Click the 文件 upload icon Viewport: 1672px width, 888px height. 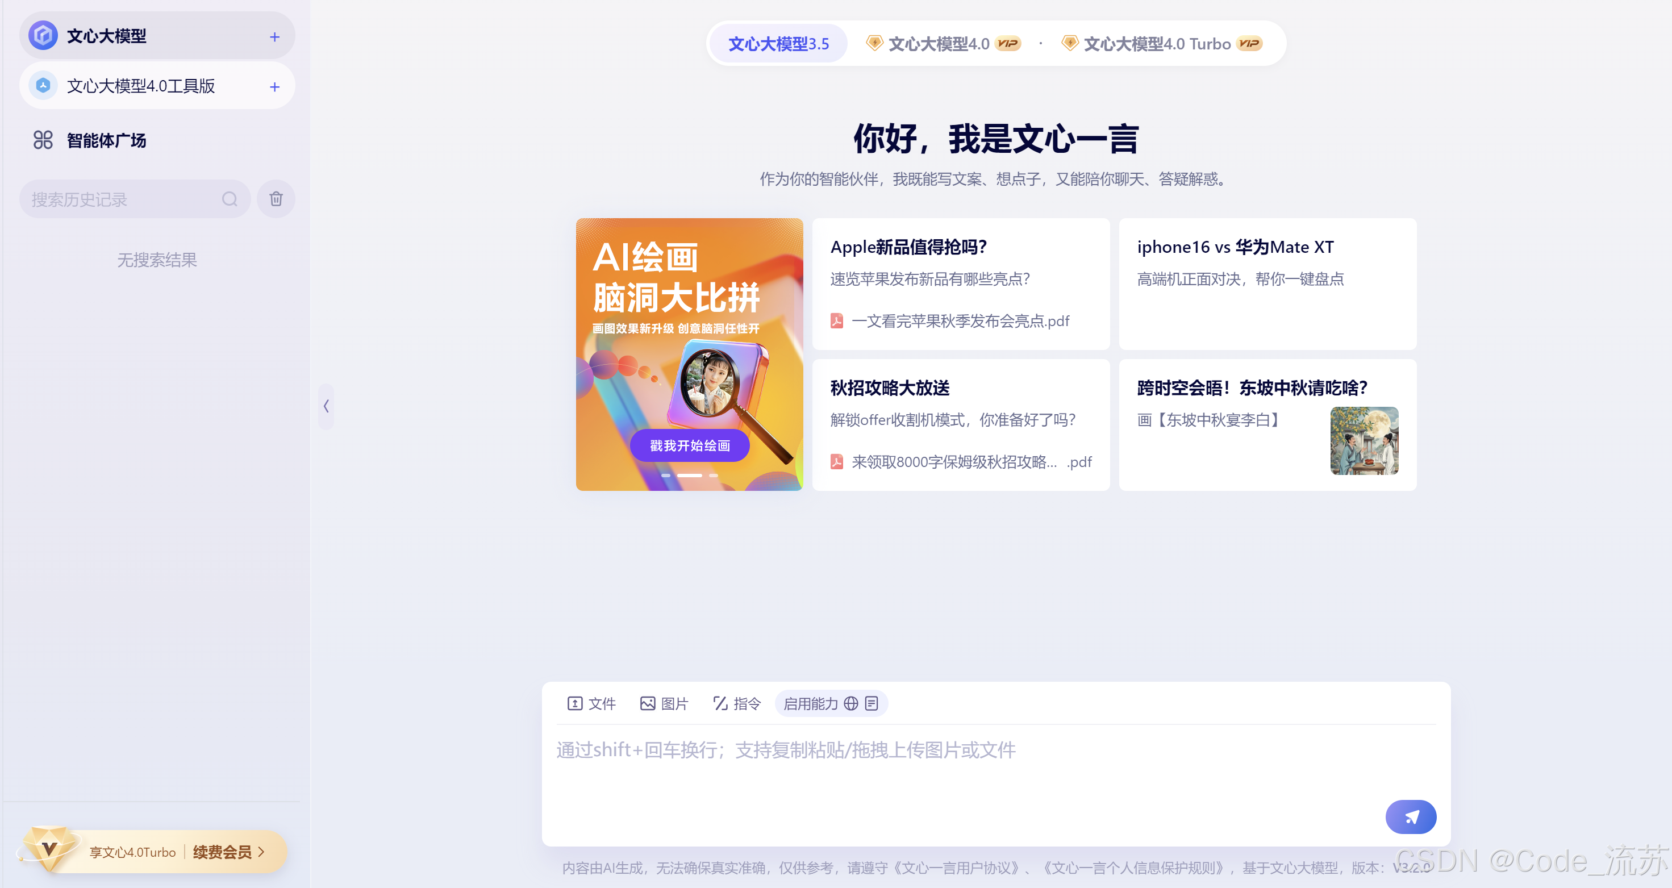click(574, 703)
